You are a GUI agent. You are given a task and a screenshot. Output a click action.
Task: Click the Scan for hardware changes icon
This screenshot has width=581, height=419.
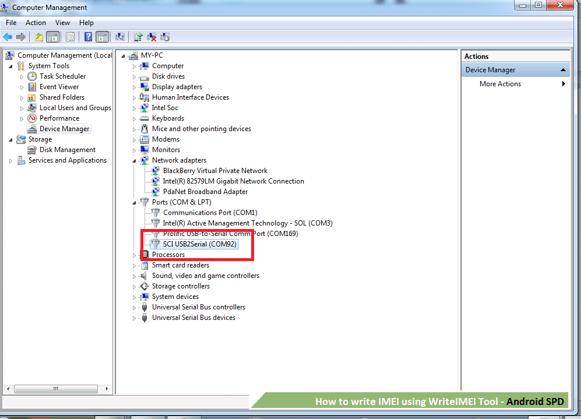pyautogui.click(x=119, y=37)
